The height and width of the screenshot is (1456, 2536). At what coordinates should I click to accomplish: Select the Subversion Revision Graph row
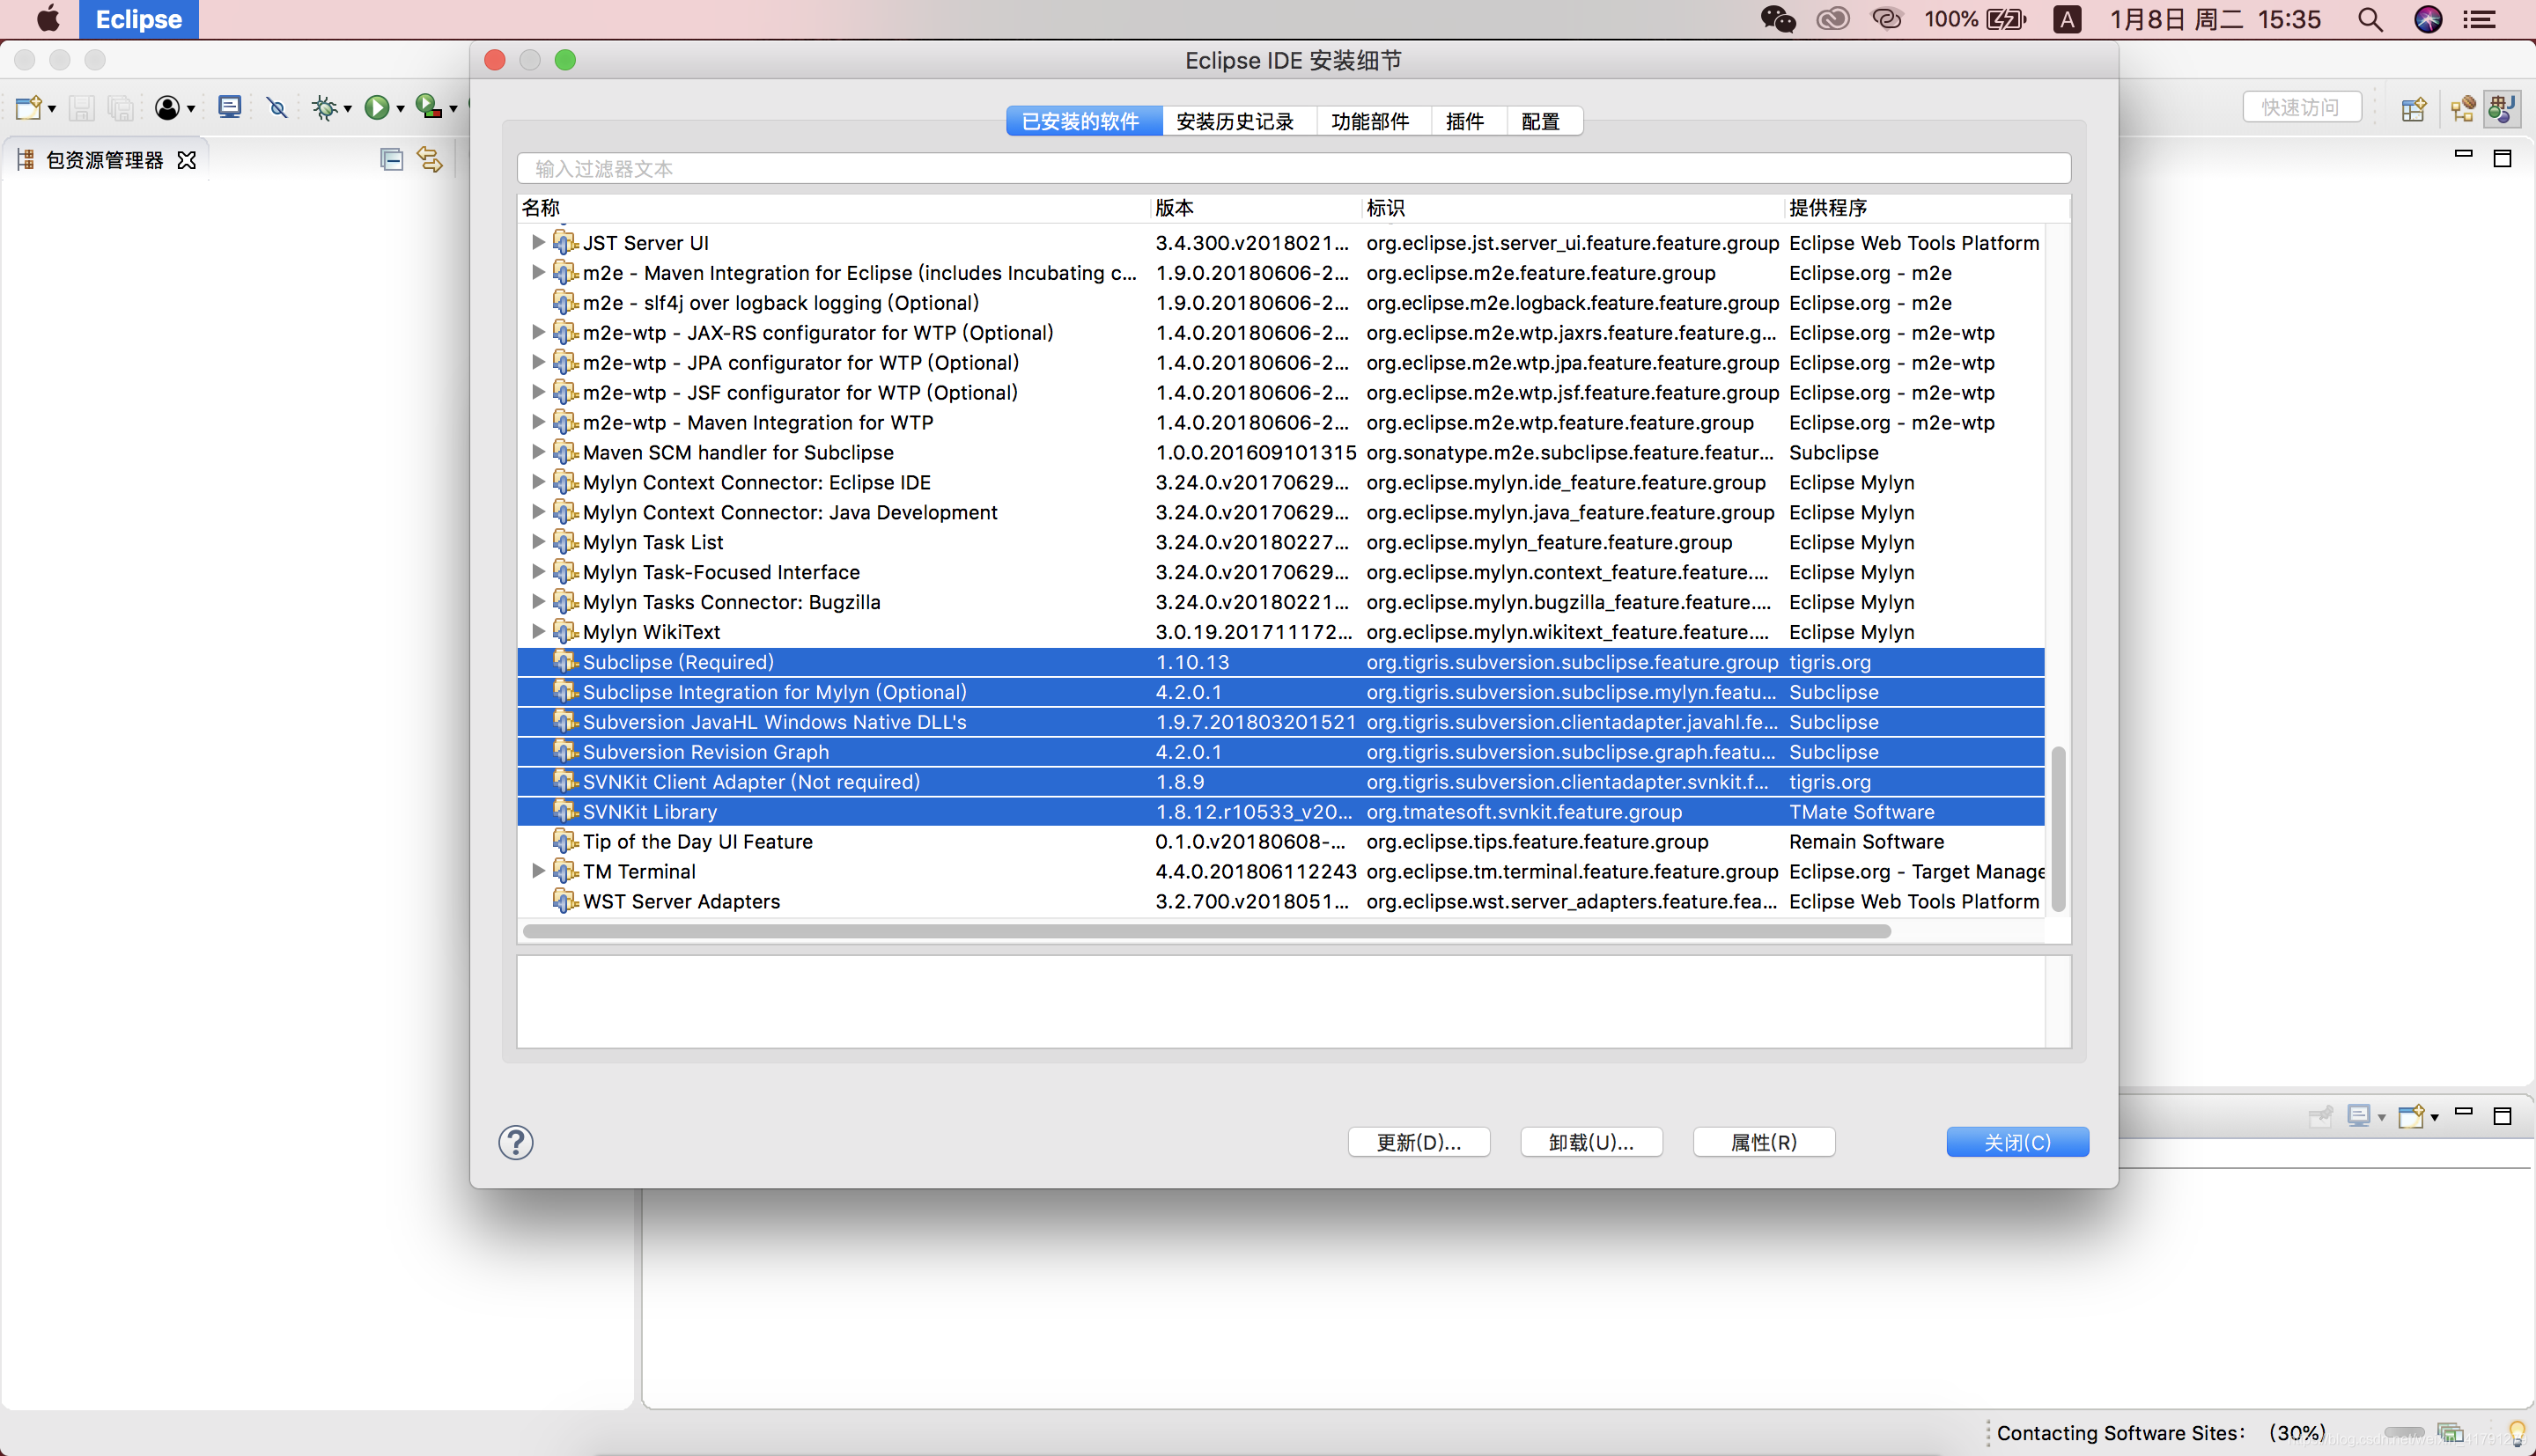pyautogui.click(x=1281, y=752)
